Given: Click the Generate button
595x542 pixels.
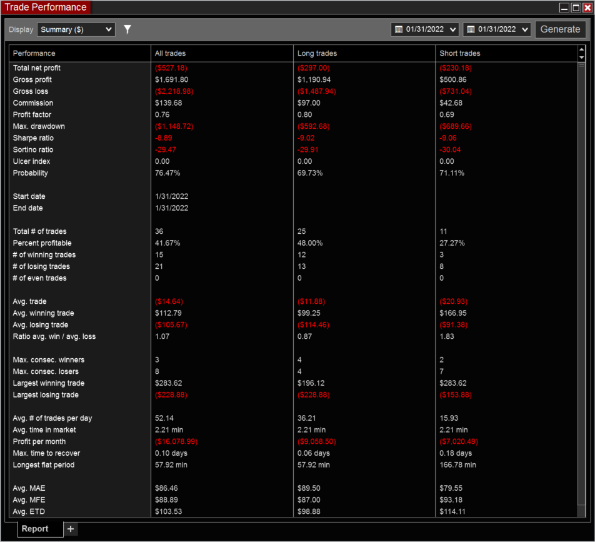Looking at the screenshot, I should pos(560,29).
